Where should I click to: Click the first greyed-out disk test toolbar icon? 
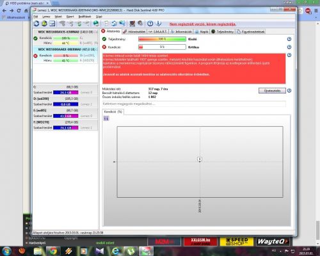62,24
